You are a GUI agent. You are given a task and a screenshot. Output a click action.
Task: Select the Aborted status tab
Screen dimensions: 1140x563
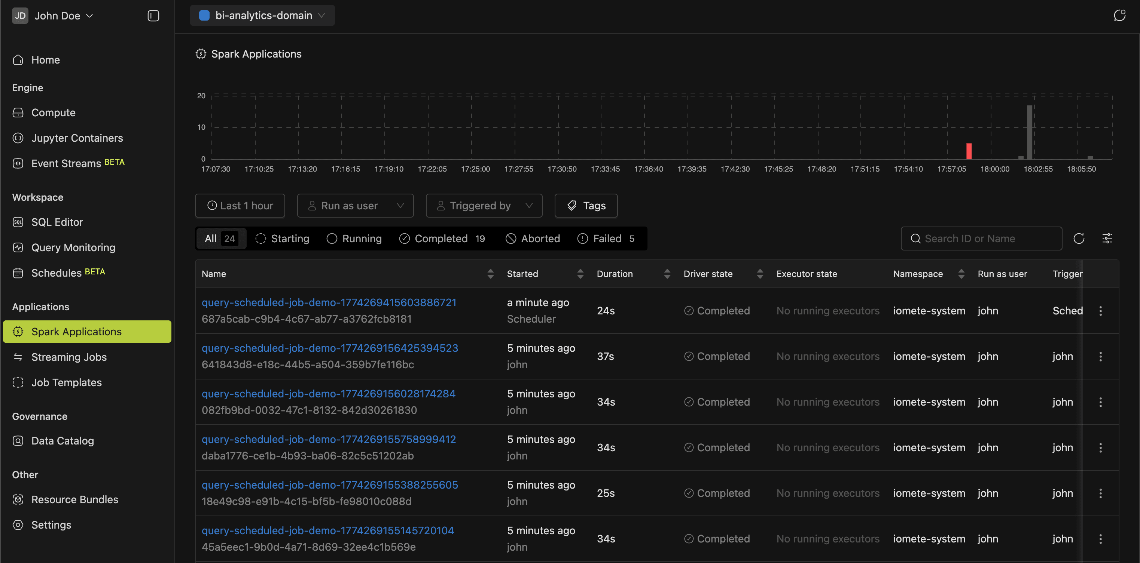[532, 238]
